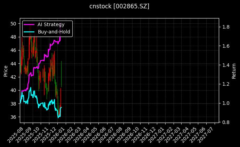Click the 0.8 return tick label

[x=225, y=122]
